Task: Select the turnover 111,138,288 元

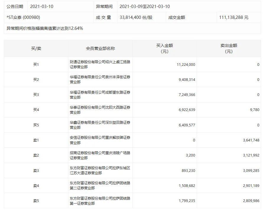Action: pyautogui.click(x=234, y=17)
